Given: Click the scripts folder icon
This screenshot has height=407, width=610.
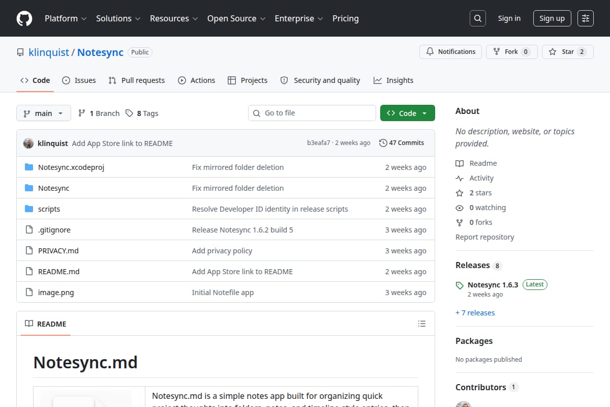Looking at the screenshot, I should click(29, 209).
